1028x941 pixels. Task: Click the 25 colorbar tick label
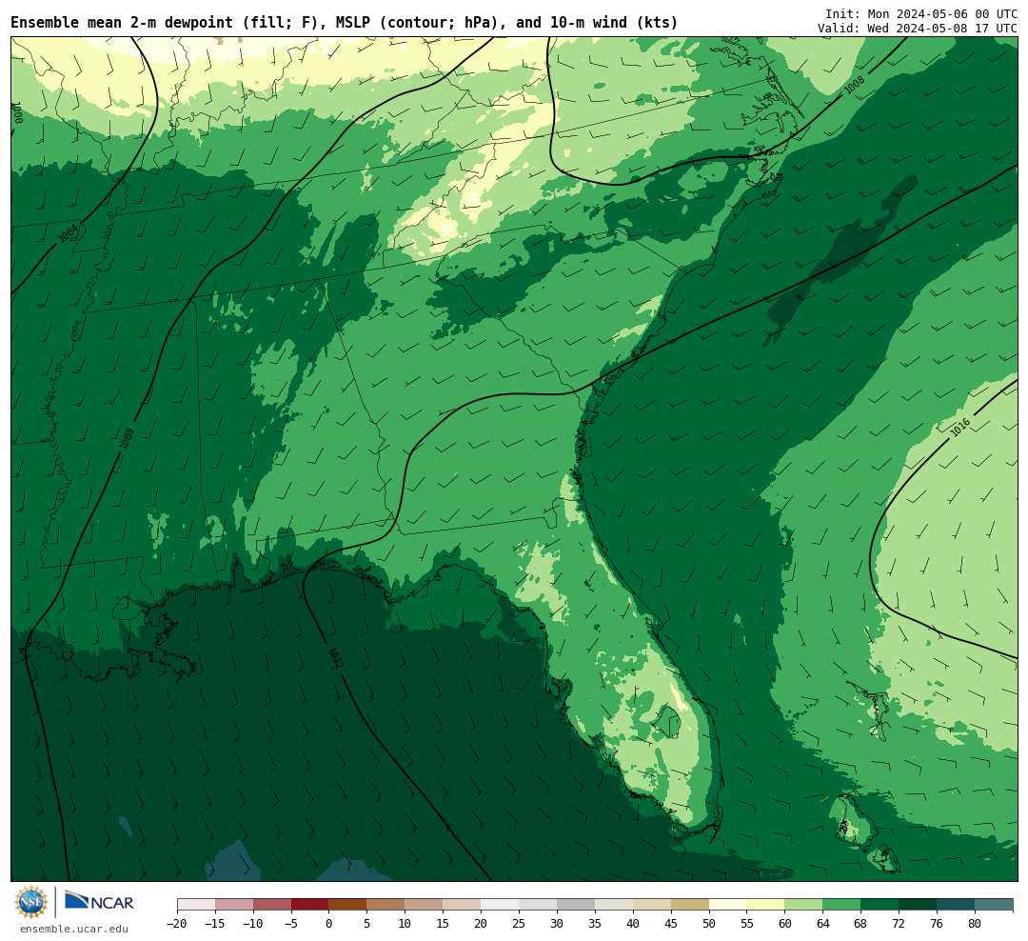tap(519, 923)
